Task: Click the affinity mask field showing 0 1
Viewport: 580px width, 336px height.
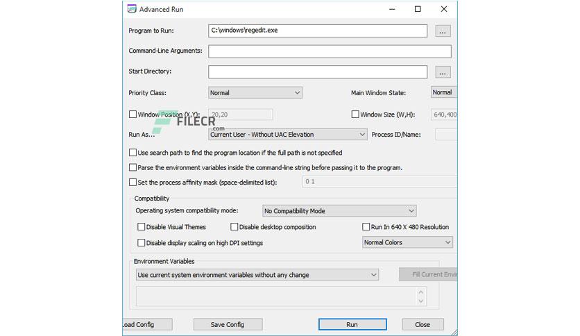Action: (x=379, y=182)
